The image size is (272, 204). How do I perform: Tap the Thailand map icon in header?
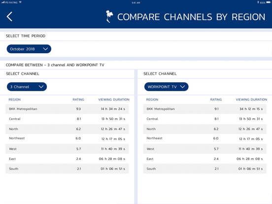[109, 16]
